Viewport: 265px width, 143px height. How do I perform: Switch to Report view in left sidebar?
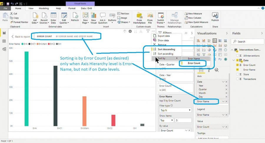4,33
